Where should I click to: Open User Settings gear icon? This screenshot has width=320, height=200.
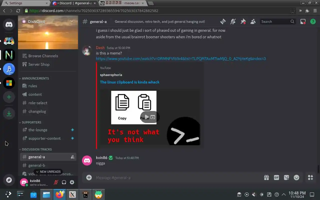coord(72,182)
